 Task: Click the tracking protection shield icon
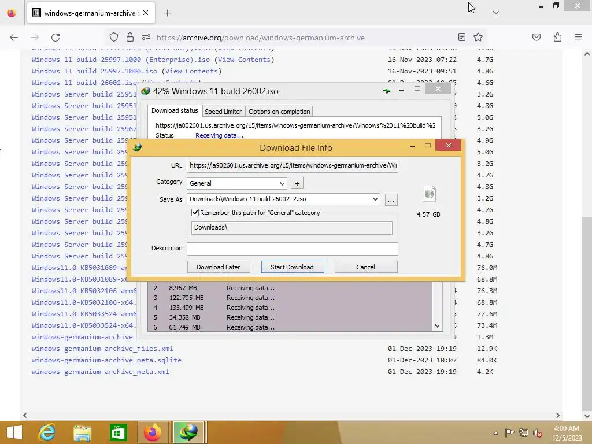coord(114,37)
